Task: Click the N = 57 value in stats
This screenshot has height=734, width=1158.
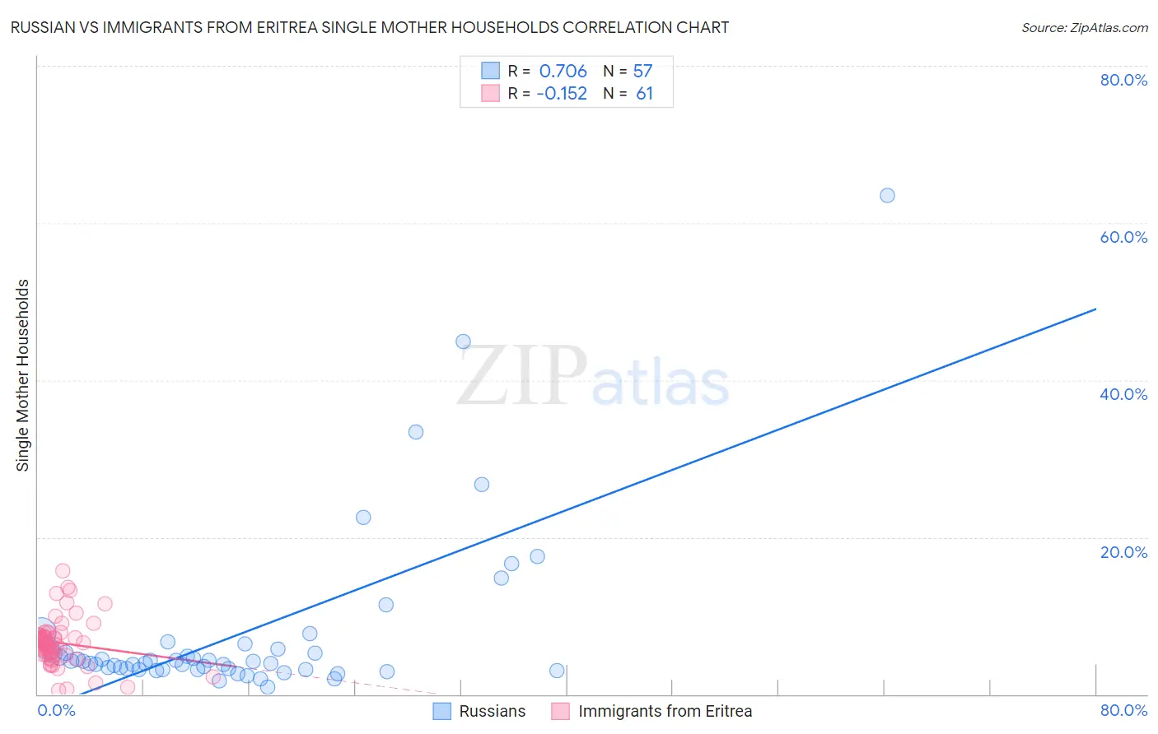Action: point(628,71)
